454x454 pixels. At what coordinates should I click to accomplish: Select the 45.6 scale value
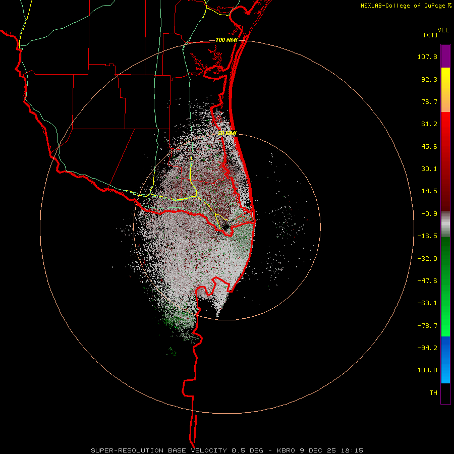pyautogui.click(x=429, y=146)
